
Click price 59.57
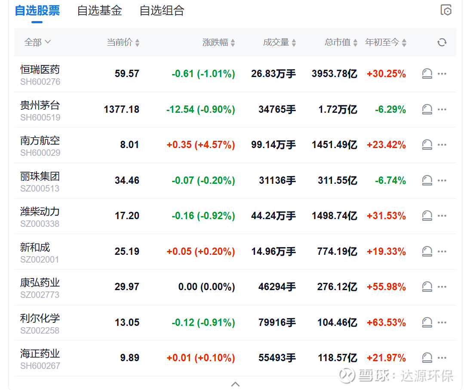(127, 74)
